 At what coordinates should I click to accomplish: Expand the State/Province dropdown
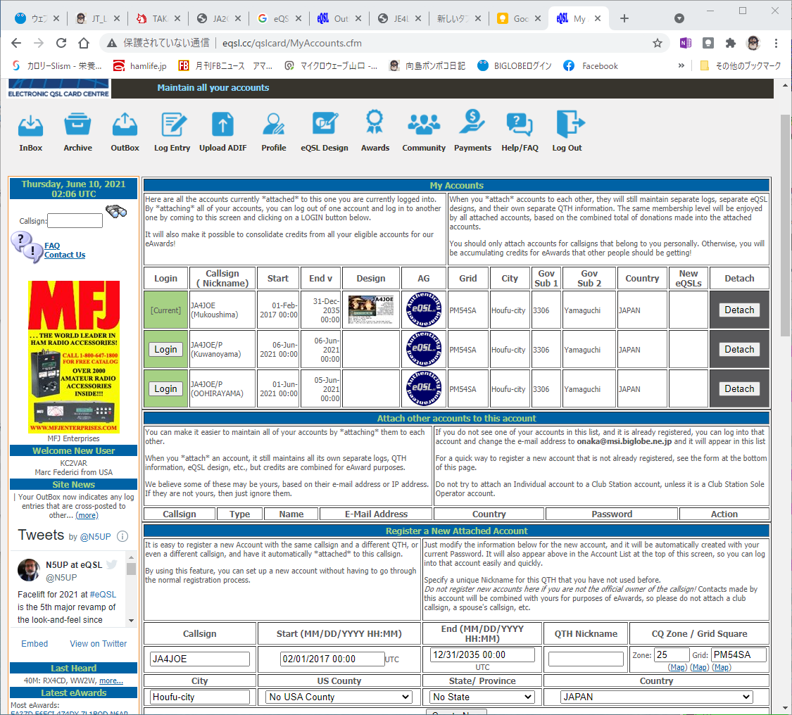coord(482,697)
